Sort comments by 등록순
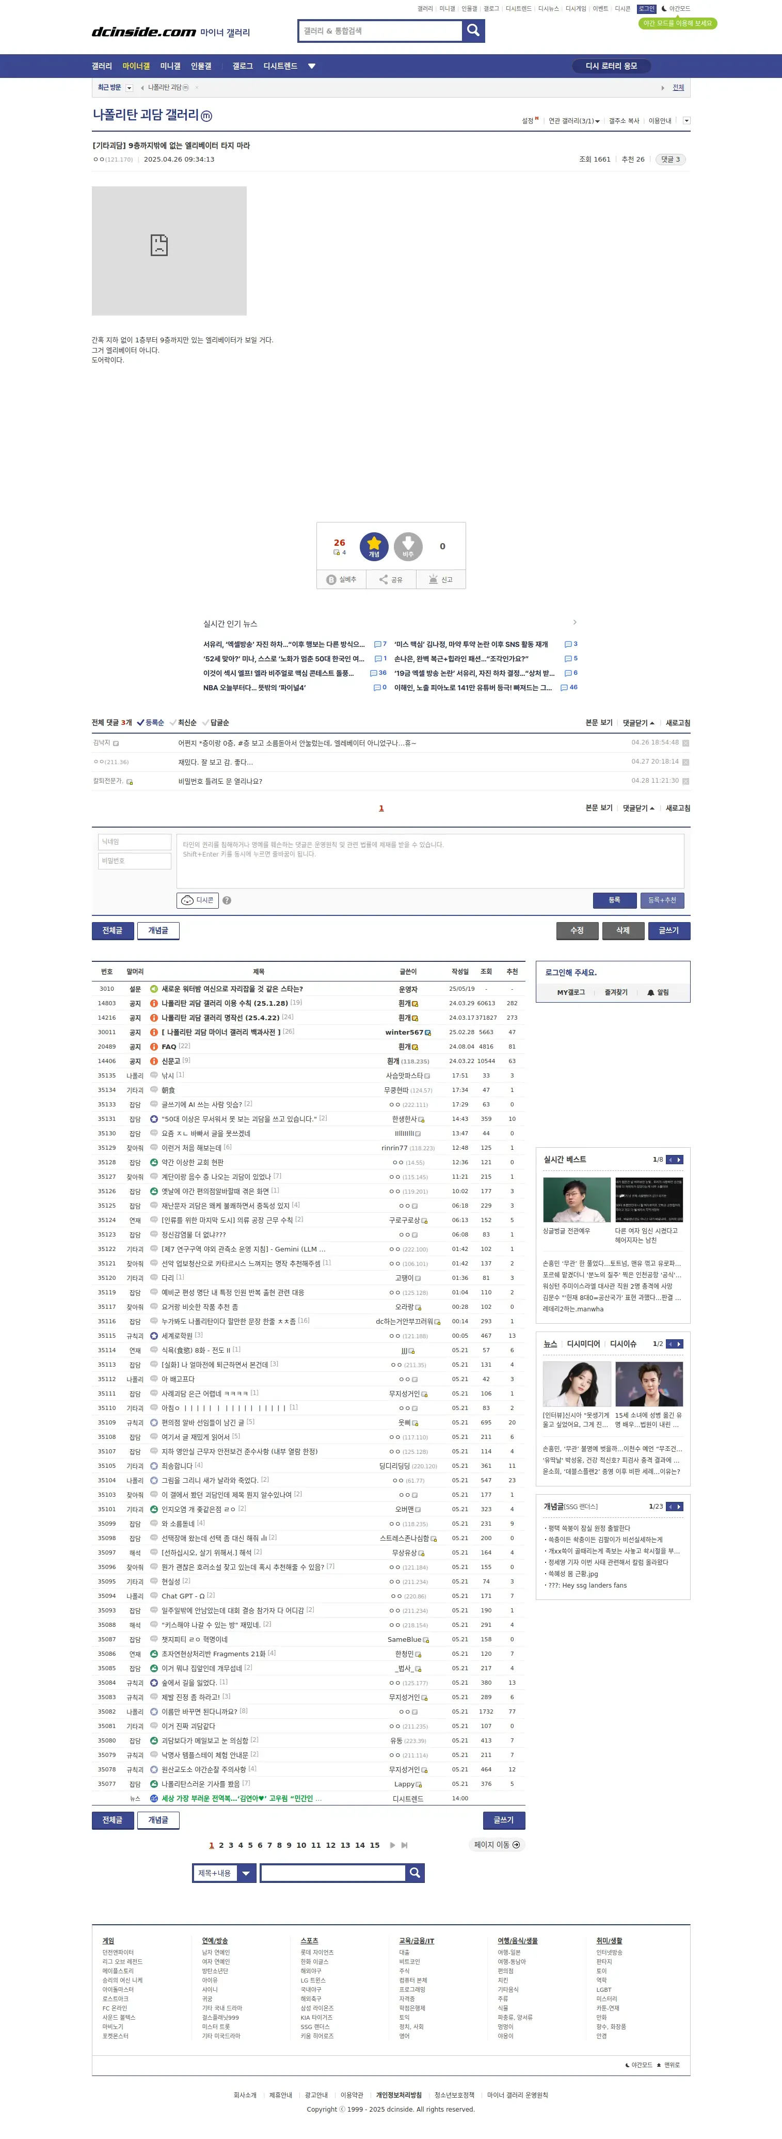782x2139 pixels. point(150,722)
